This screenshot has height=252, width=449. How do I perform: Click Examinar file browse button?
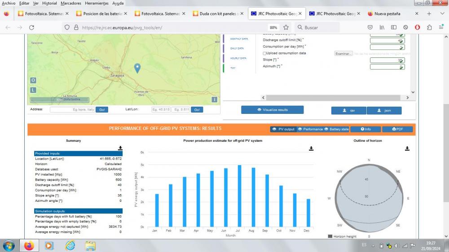click(x=343, y=54)
